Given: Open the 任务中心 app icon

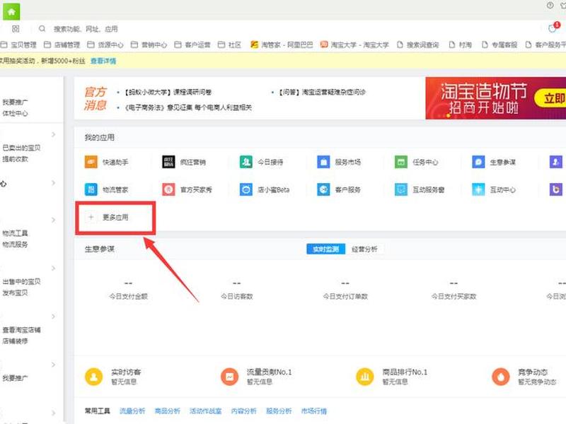Looking at the screenshot, I should (401, 162).
